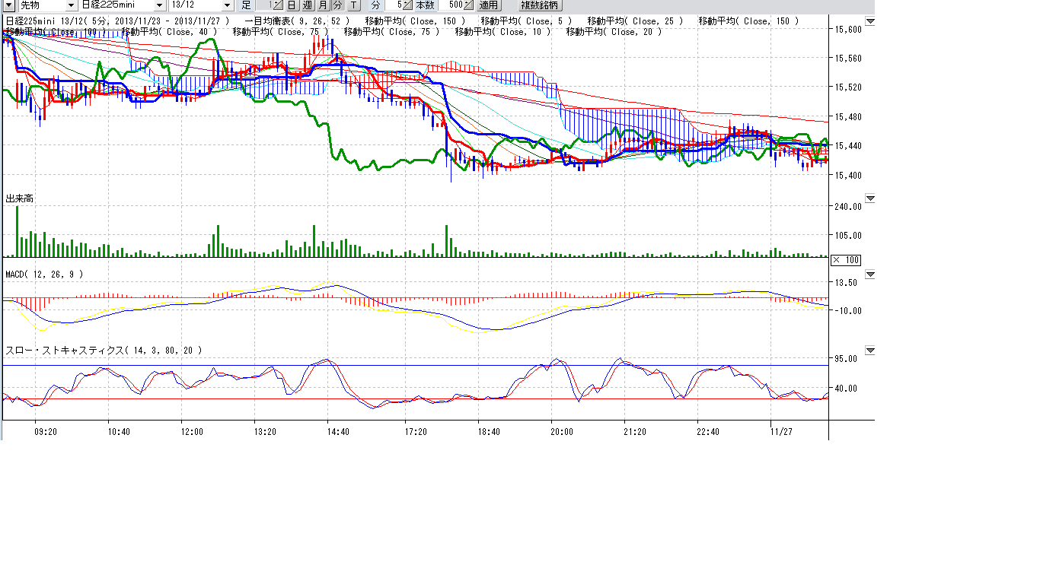Expand the 日経225mini symbol dropdown
This screenshot has height=584, width=1040.
159,5
